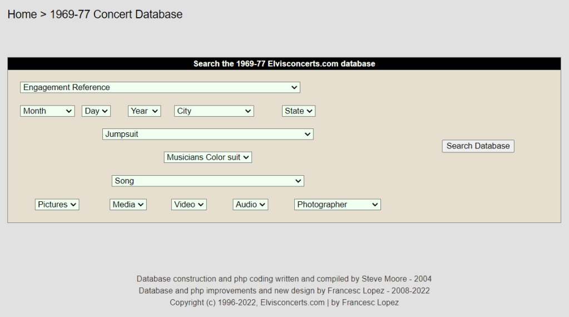Expand the Song dropdown
This screenshot has width=569, height=317.
pos(207,181)
